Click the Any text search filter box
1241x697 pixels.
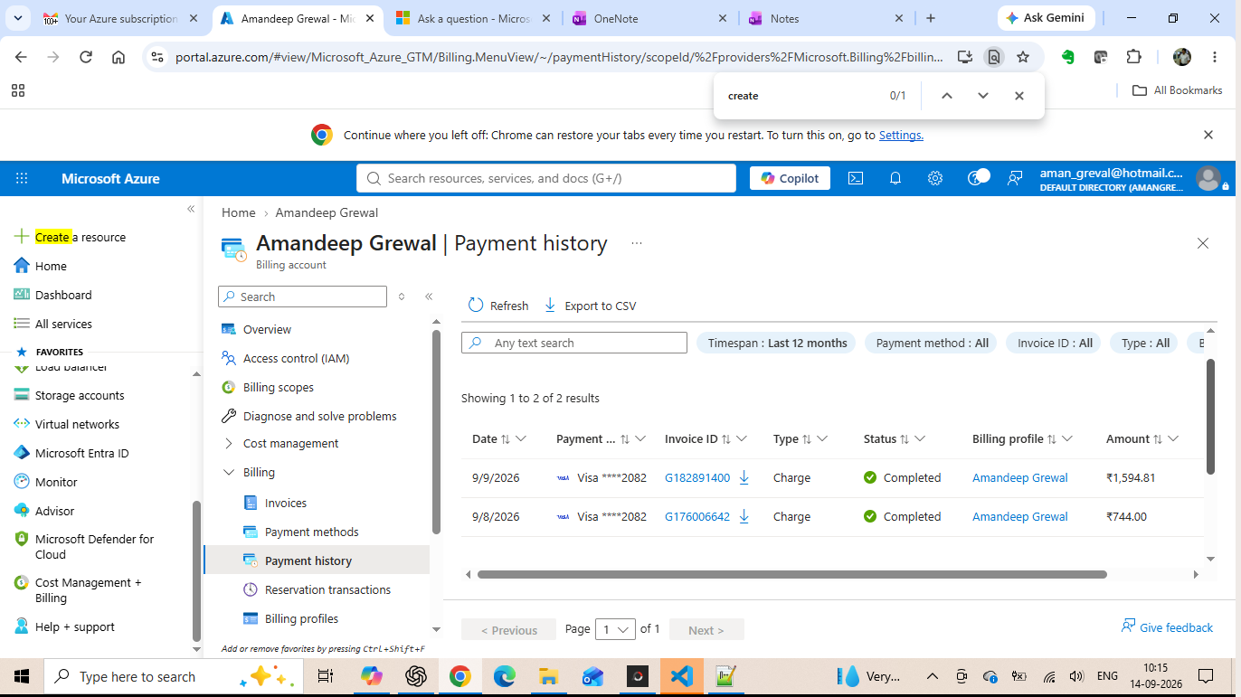click(574, 343)
